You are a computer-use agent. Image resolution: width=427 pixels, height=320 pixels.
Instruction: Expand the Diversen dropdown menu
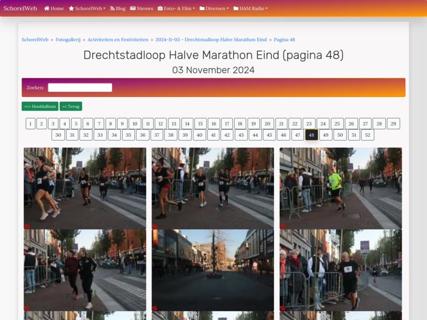pyautogui.click(x=215, y=9)
